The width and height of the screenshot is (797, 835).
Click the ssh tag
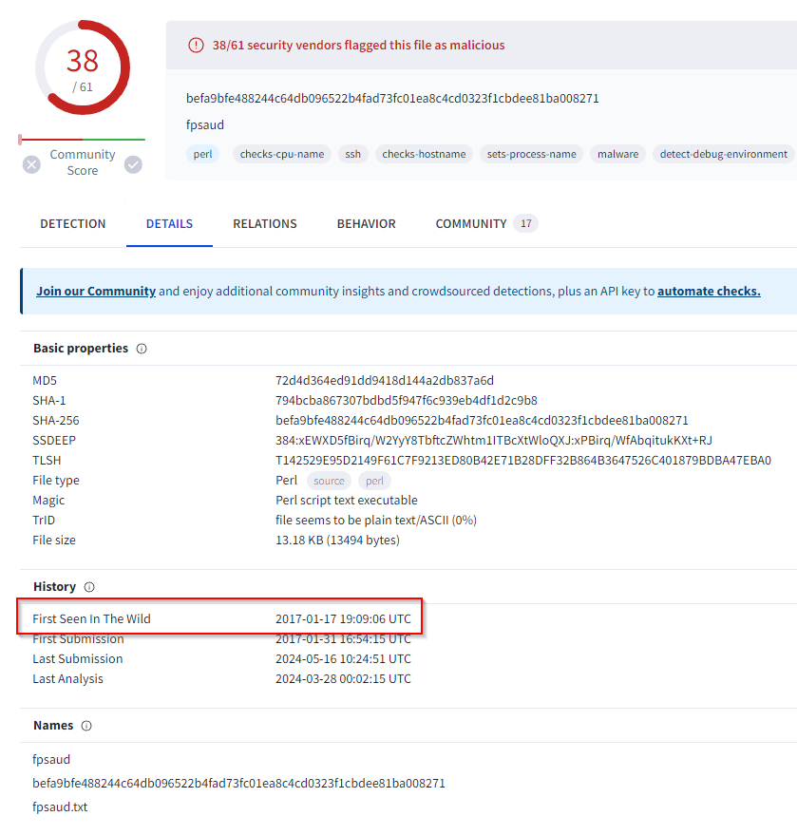(352, 154)
